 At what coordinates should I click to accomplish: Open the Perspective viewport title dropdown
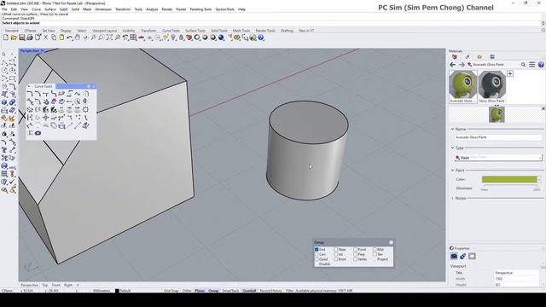[x=42, y=51]
